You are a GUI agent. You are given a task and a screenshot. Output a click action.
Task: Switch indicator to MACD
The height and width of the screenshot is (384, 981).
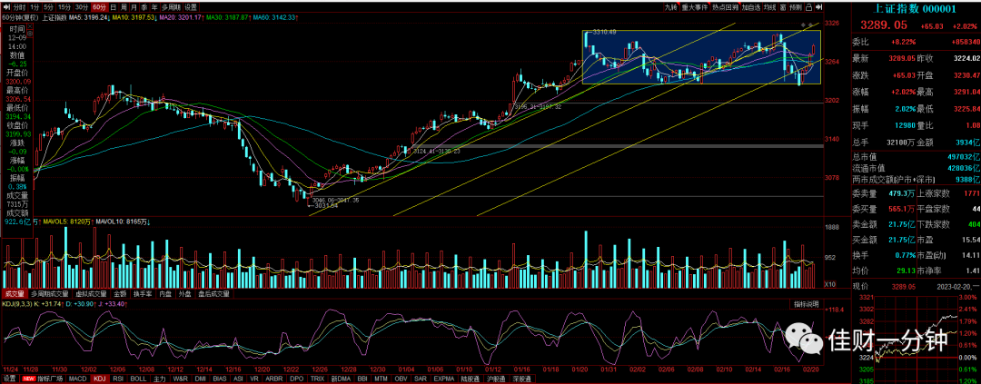click(x=77, y=379)
